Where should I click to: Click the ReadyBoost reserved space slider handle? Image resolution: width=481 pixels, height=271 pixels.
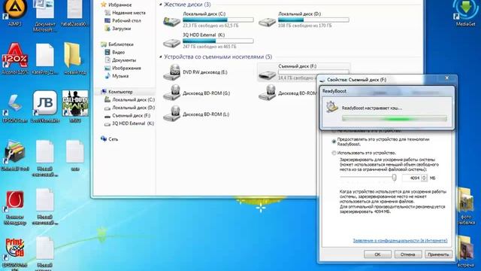tap(394, 178)
